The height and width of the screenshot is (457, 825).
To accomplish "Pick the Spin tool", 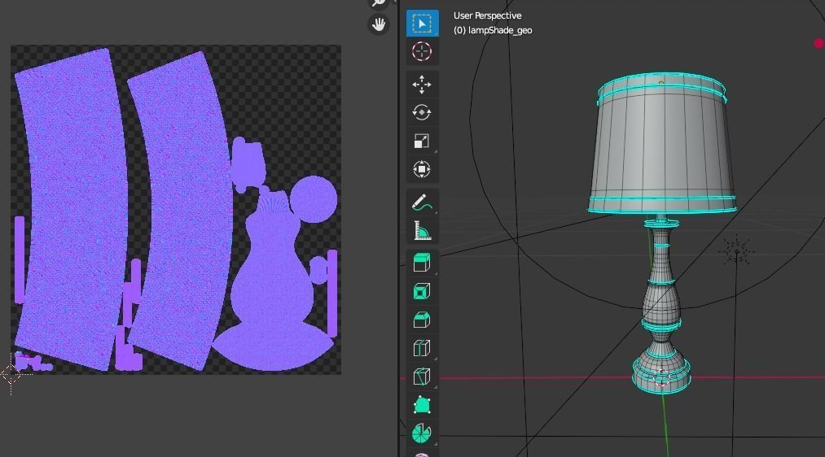I will point(422,433).
